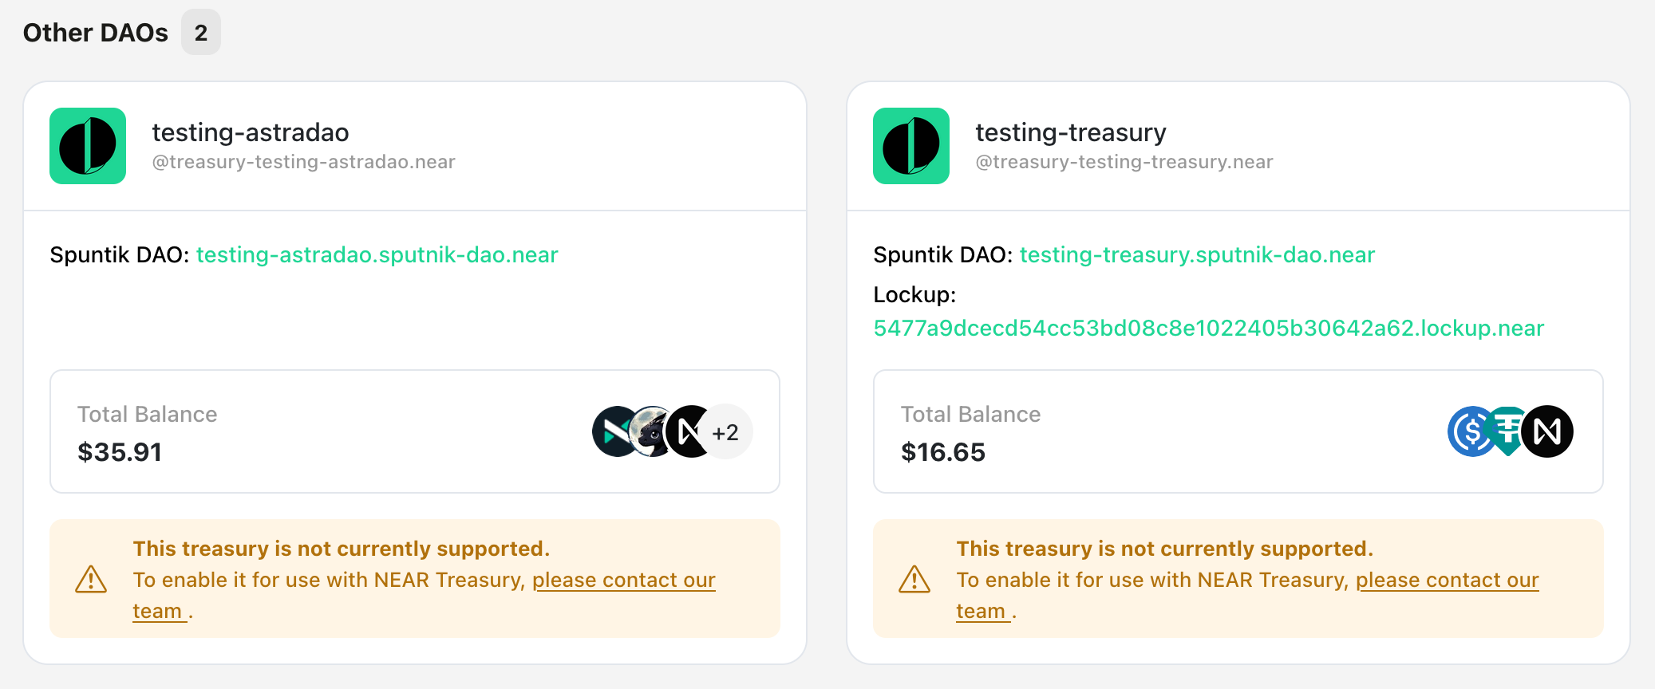Click the USDC token icon

1470,431
